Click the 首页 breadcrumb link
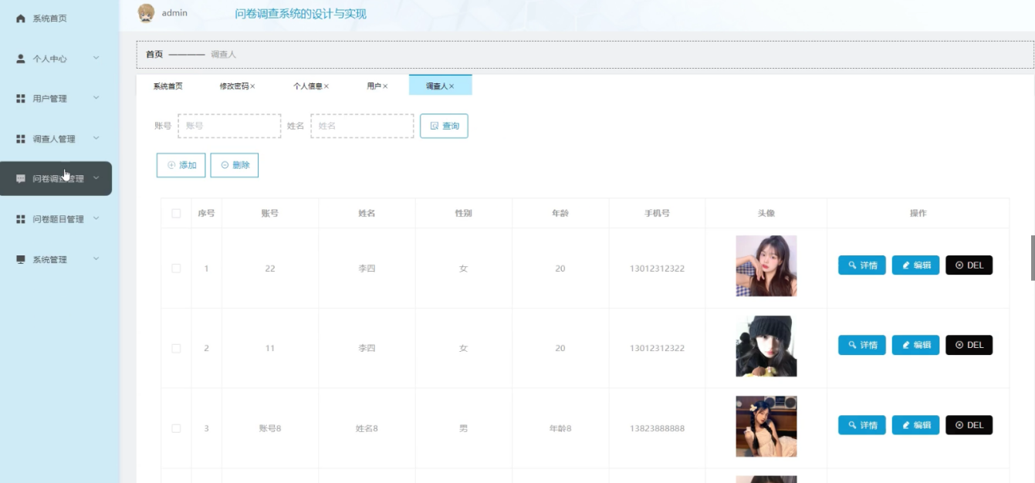 [154, 54]
